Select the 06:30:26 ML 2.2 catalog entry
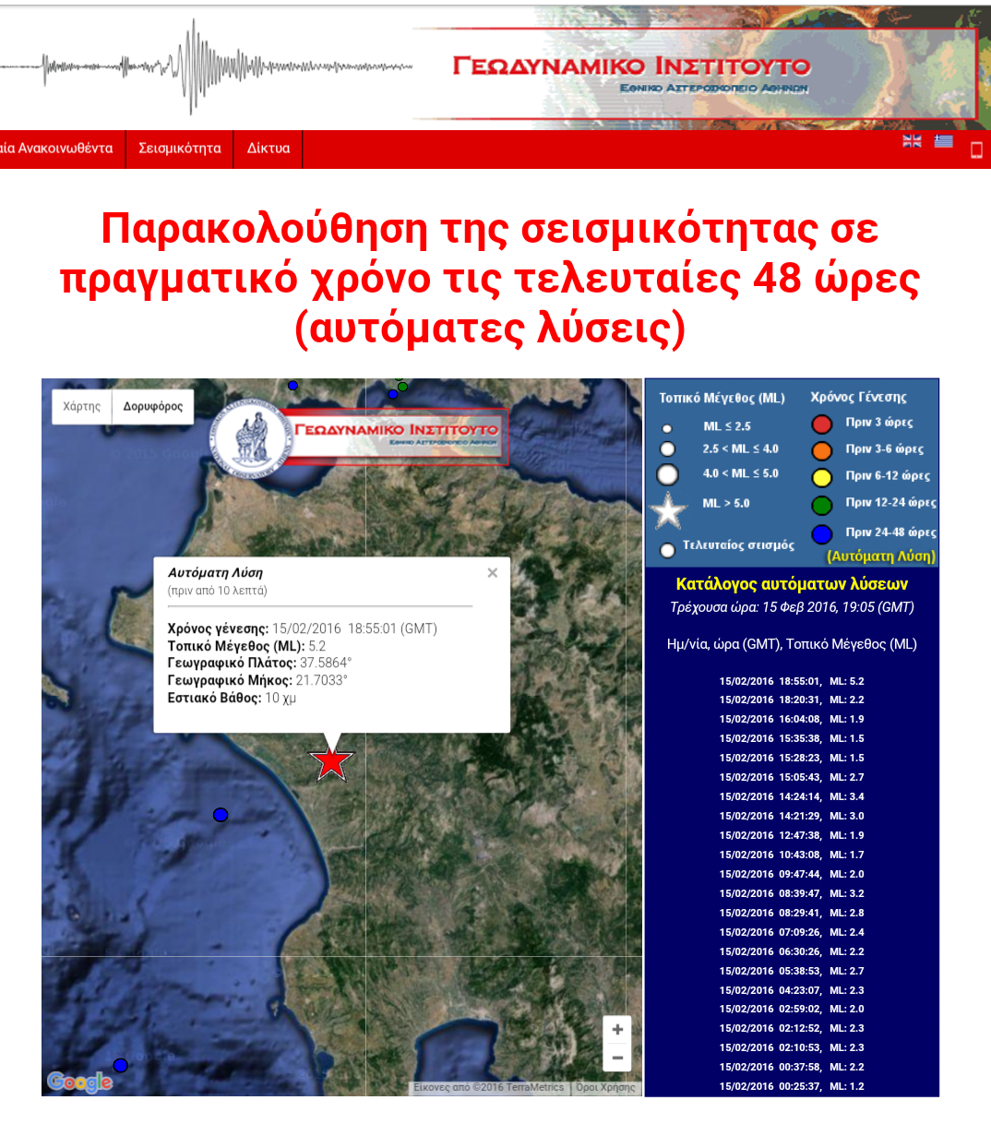The width and height of the screenshot is (991, 1124). 792,951
